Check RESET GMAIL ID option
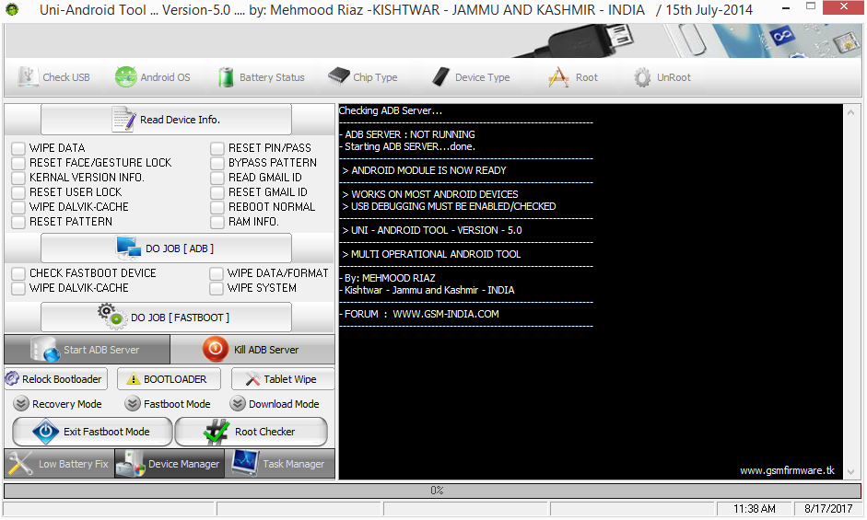The image size is (867, 520). click(217, 192)
